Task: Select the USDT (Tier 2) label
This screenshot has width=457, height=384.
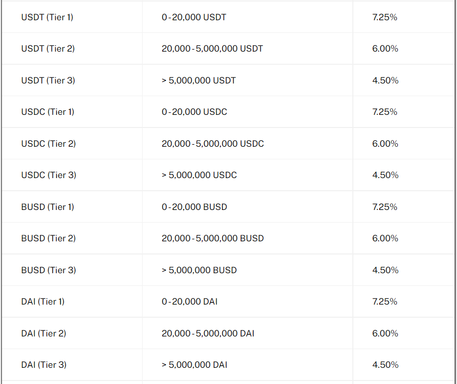Action: 48,49
